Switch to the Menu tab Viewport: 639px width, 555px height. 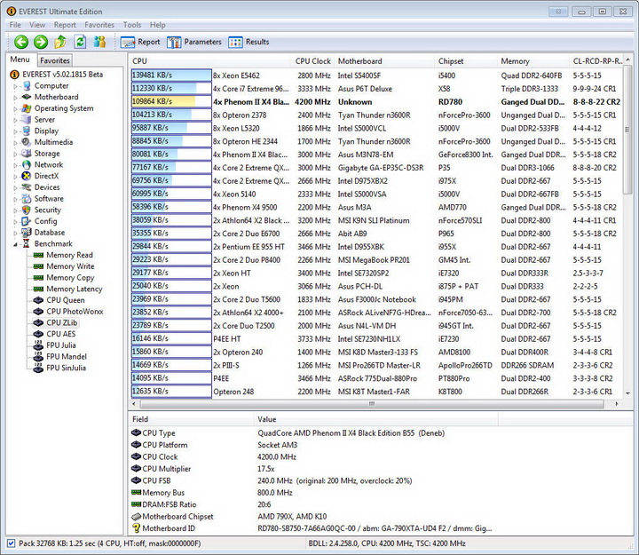pos(20,59)
